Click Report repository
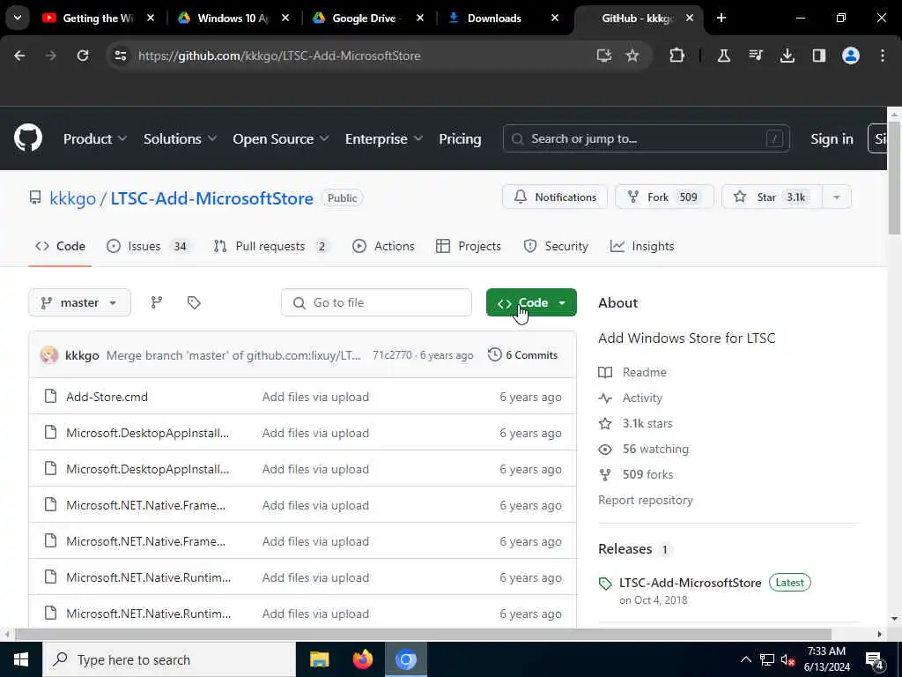902x677 pixels. pos(646,501)
